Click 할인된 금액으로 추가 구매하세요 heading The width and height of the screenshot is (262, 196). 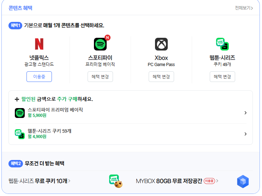(57, 99)
